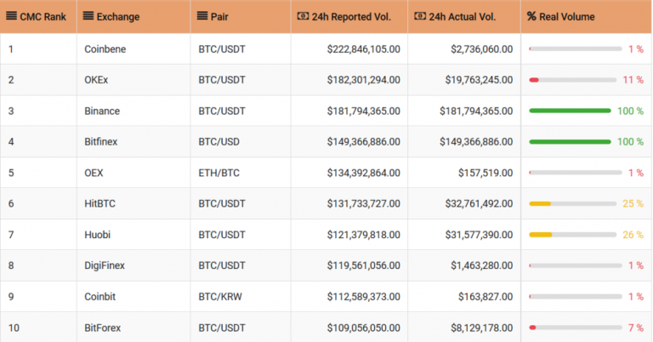
Task: Select the Huobi exchange name
Action: tap(98, 235)
